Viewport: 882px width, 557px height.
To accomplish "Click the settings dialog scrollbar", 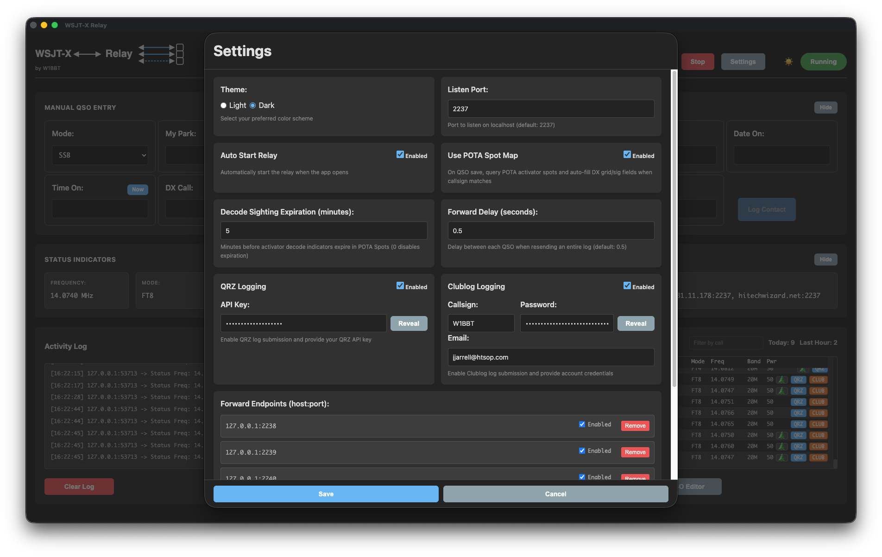I will 674,227.
